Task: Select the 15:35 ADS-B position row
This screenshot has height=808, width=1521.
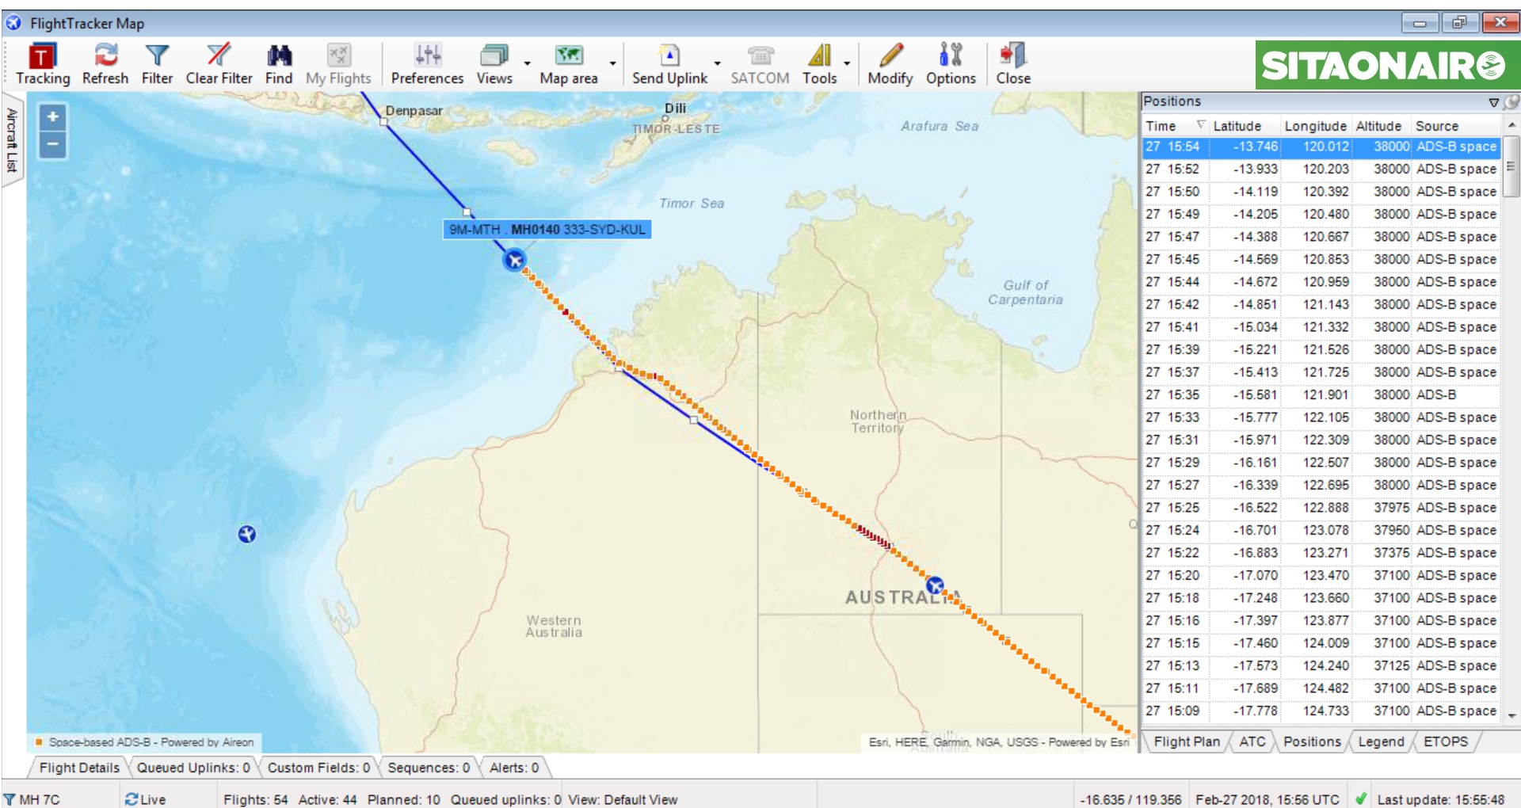Action: tap(1321, 394)
